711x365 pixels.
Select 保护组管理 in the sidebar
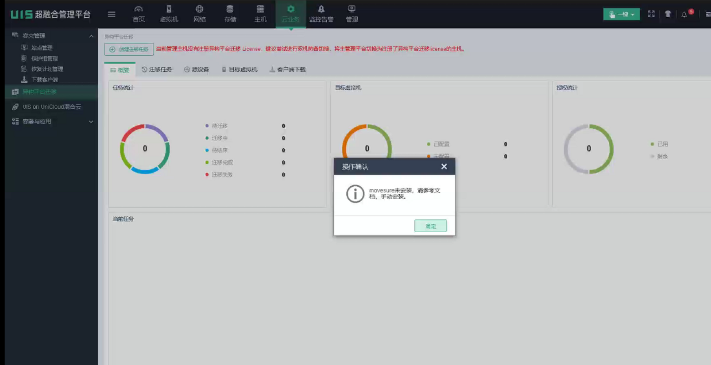44,58
